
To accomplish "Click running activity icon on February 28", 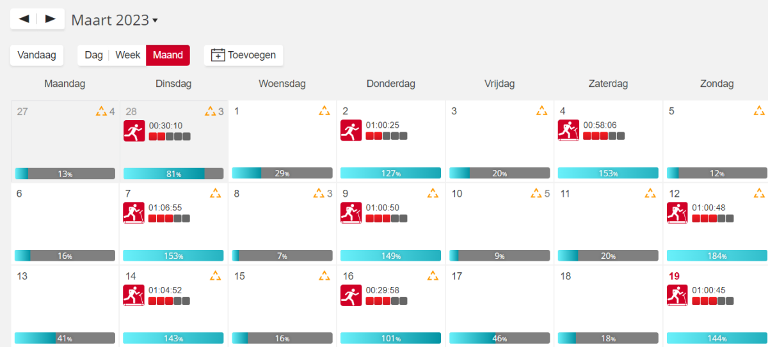I will tap(134, 131).
